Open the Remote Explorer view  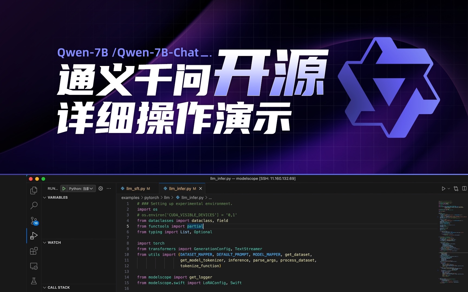[x=34, y=266]
